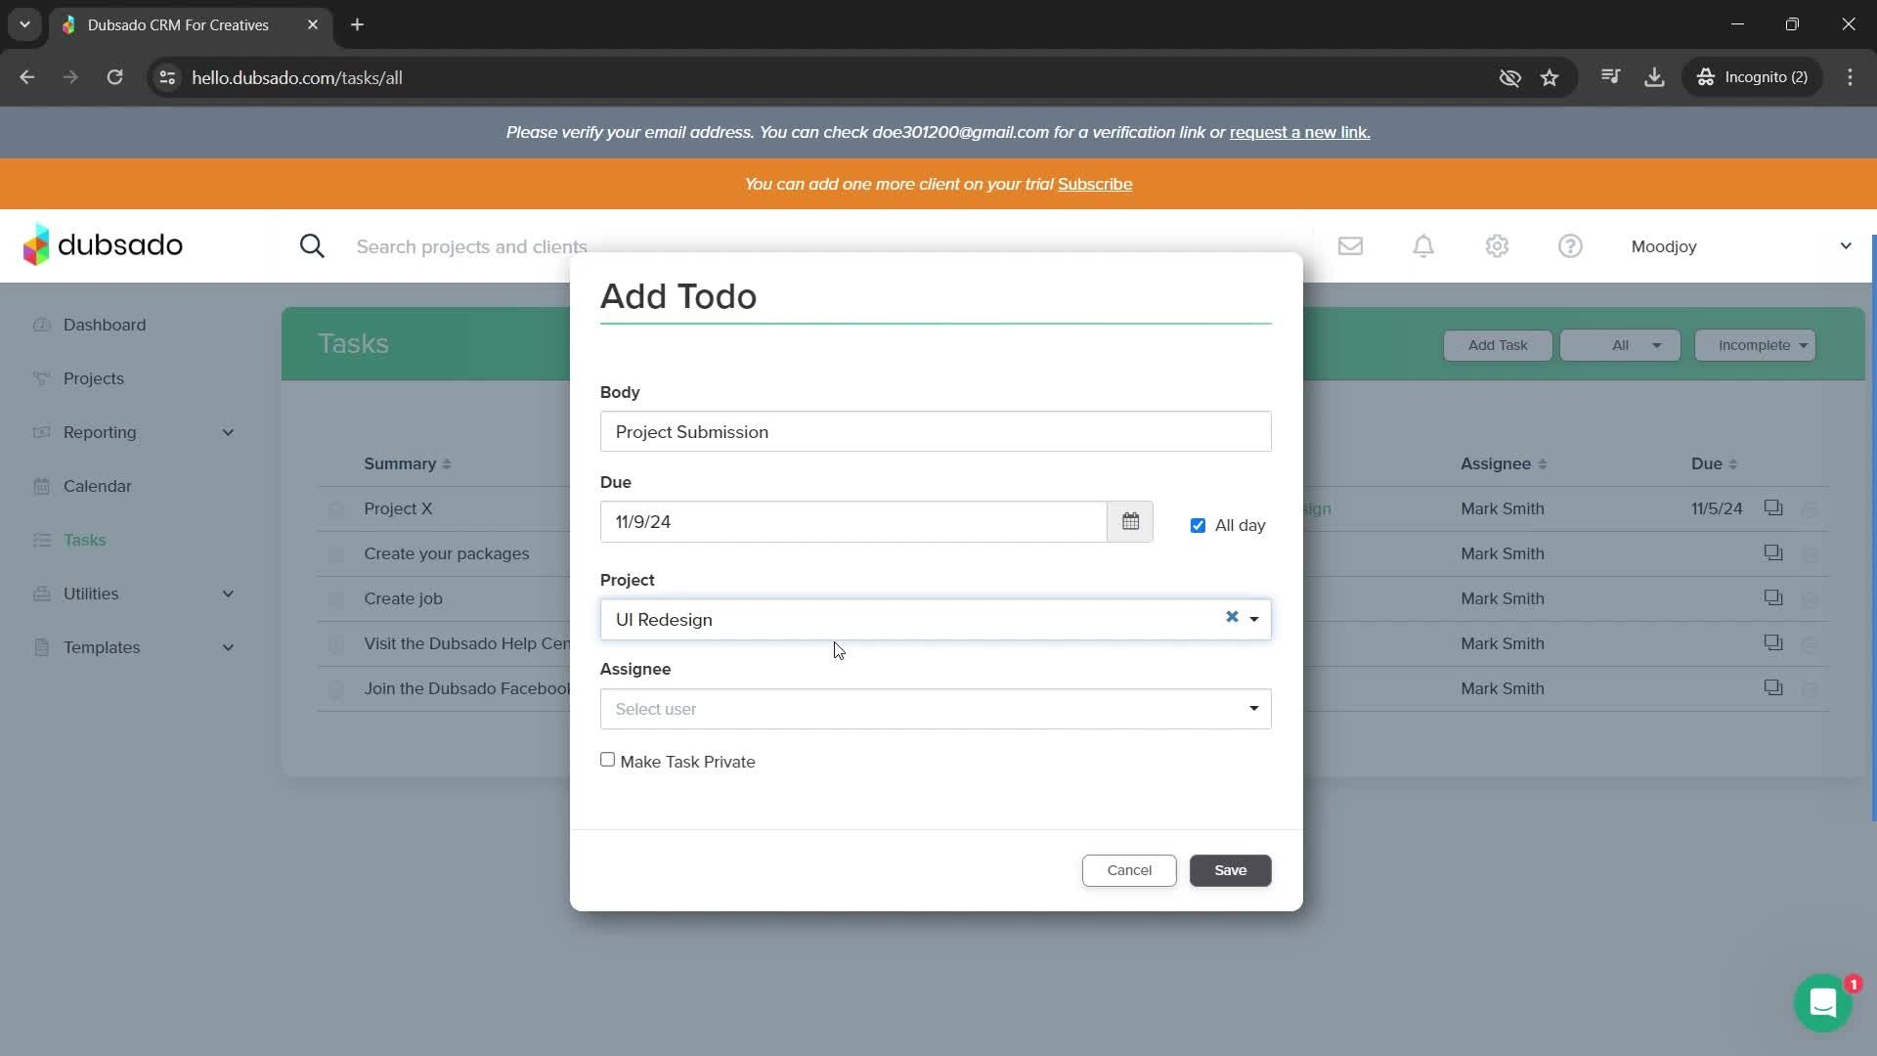Screen dimensions: 1877x1056
Task: Open the help question mark icon
Action: click(x=1570, y=246)
